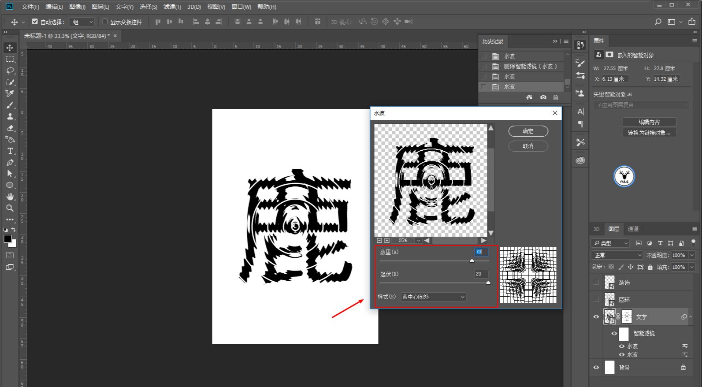Screen dimensions: 702x387
Task: Create new snapshot camera icon in History panel
Action: [x=543, y=97]
